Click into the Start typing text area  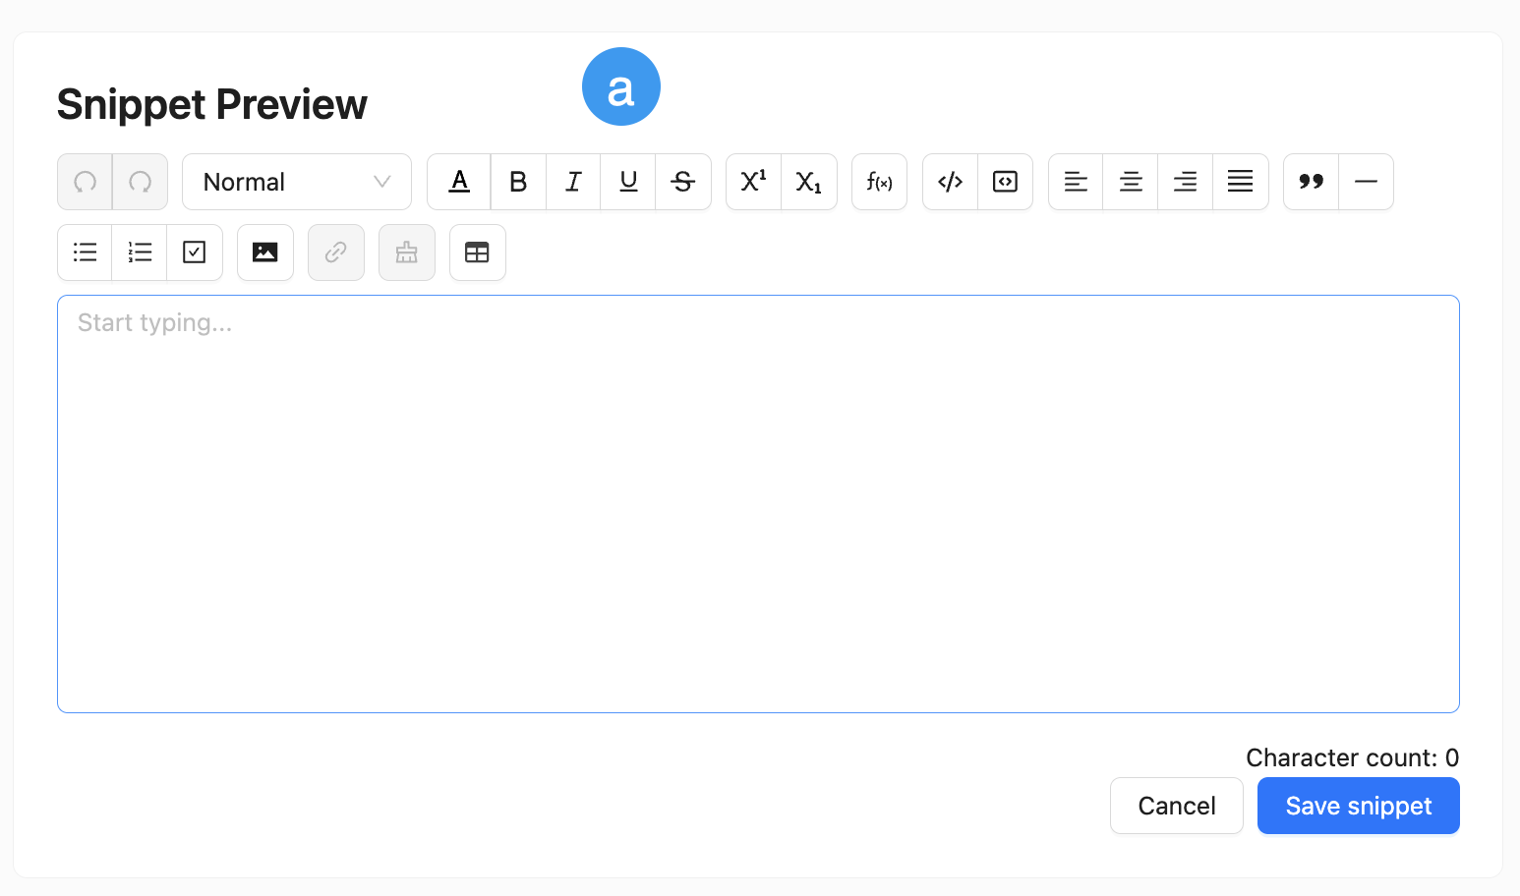tap(758, 504)
